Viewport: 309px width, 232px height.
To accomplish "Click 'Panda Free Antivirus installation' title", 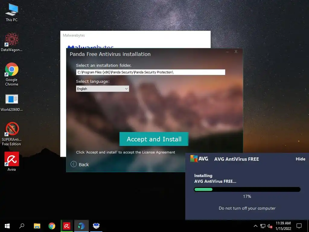I will 110,54.
